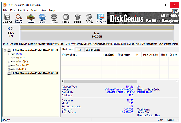Select the ESP(0) partition label
Viewport: 181px width, 123px height.
coord(19,54)
